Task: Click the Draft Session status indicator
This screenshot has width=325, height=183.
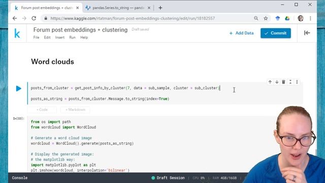Action: (168, 178)
